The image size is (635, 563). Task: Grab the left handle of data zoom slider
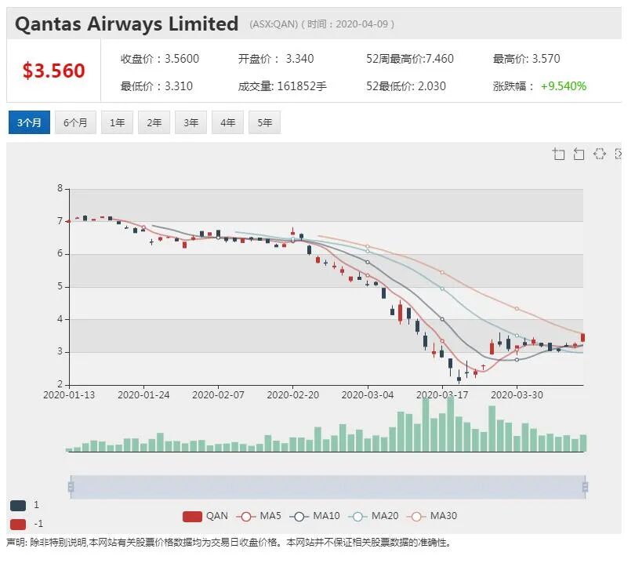point(71,486)
